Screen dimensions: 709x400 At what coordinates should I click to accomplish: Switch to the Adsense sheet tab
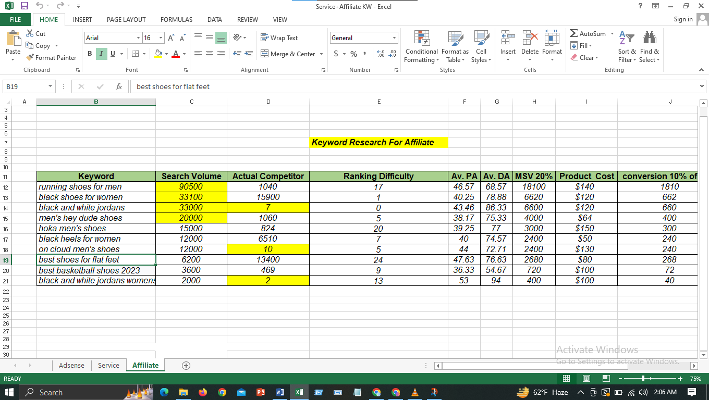[x=71, y=366]
